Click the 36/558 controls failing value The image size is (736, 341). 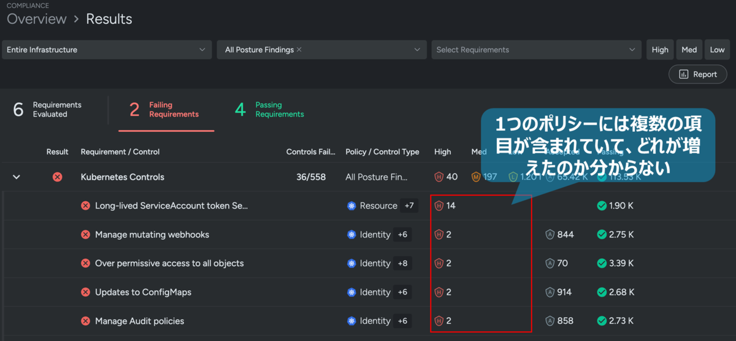point(311,177)
